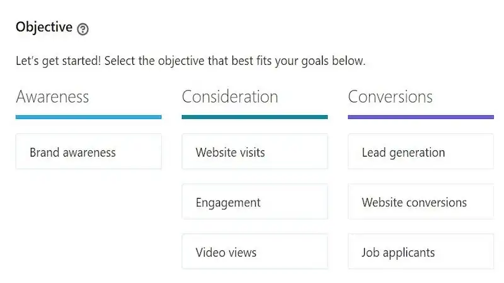The height and width of the screenshot is (283, 504).
Task: Click the teal bar under Consideration
Action: 255,116
